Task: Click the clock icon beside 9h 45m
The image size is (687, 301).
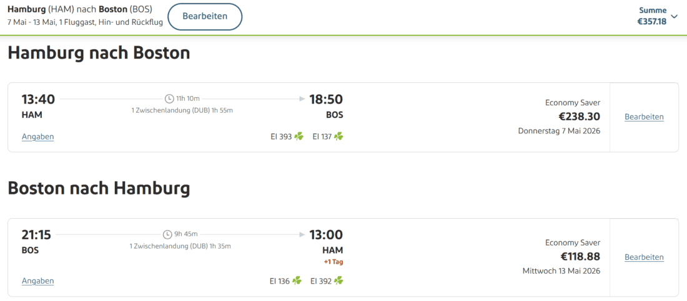Action: (x=167, y=234)
